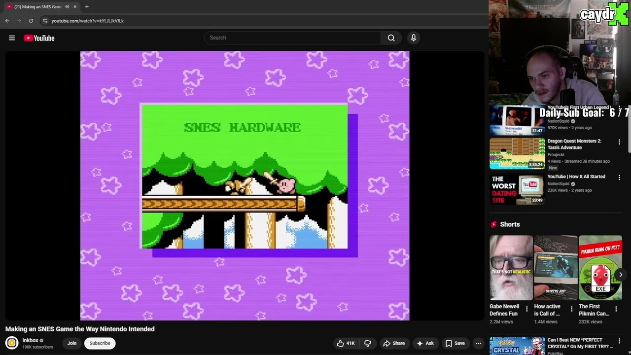Click the video player to pause
The image size is (631, 355).
[245, 186]
